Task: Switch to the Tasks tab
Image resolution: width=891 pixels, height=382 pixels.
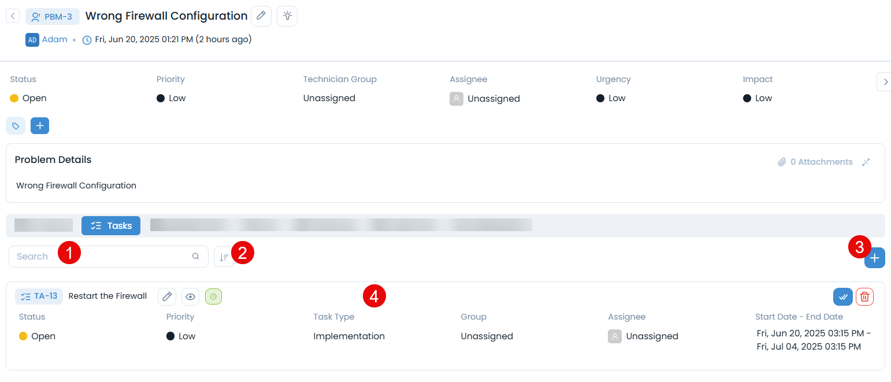Action: [x=111, y=226]
